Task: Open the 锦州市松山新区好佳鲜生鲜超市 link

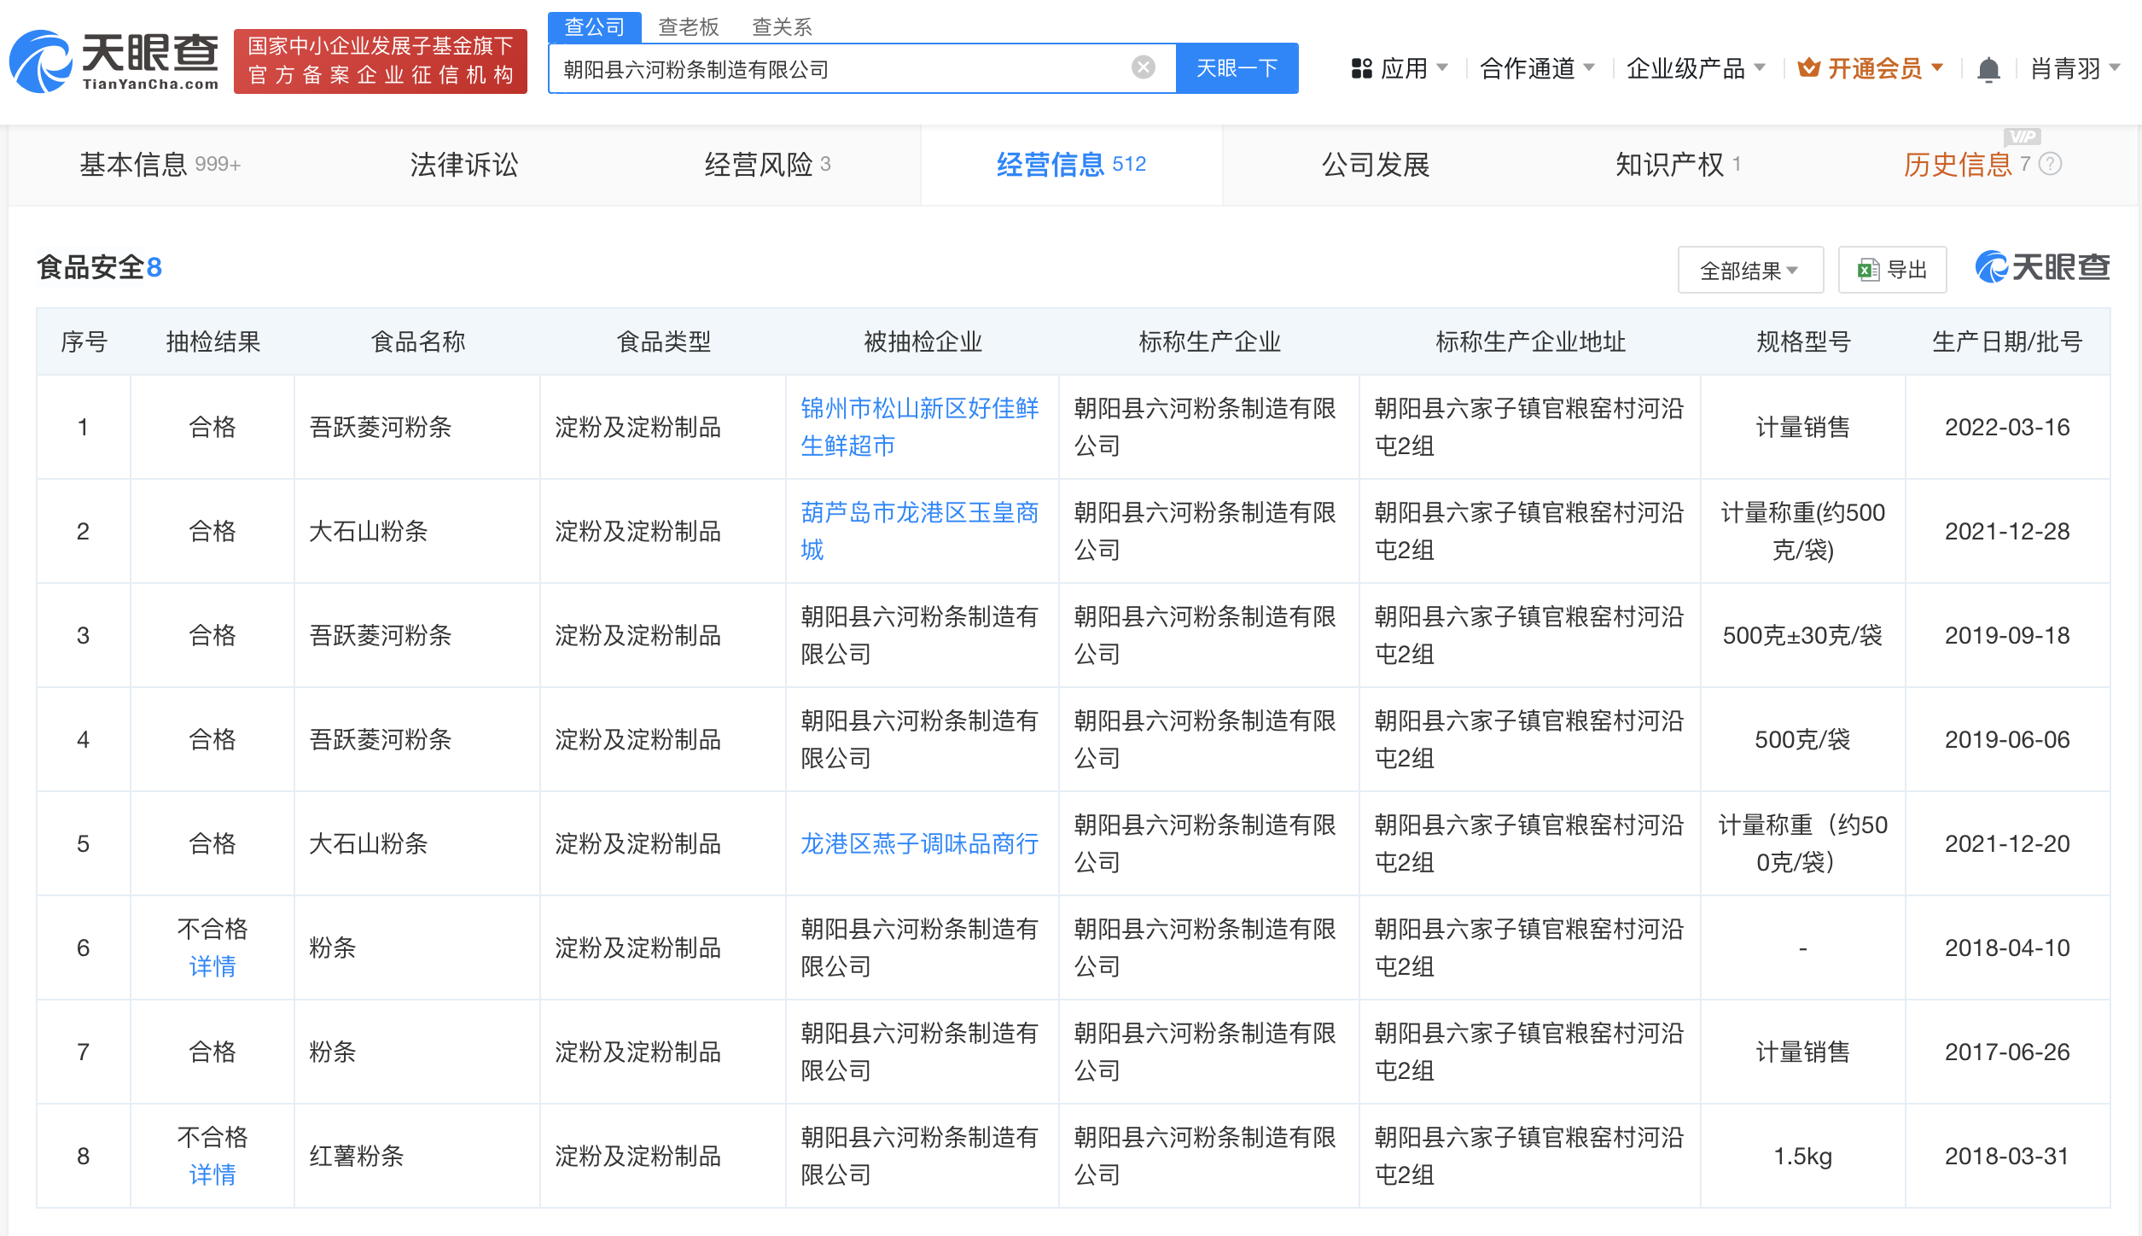Action: (919, 427)
